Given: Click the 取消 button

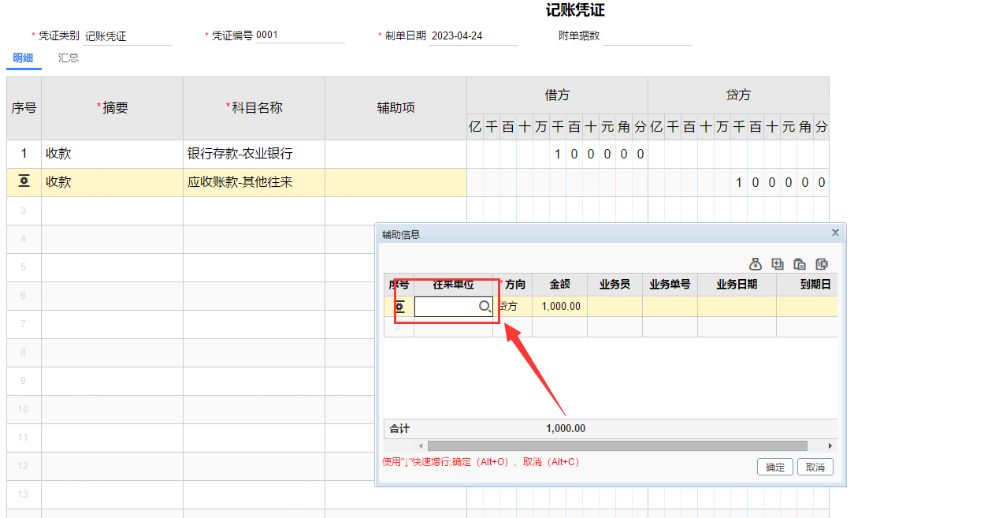Looking at the screenshot, I should (815, 467).
